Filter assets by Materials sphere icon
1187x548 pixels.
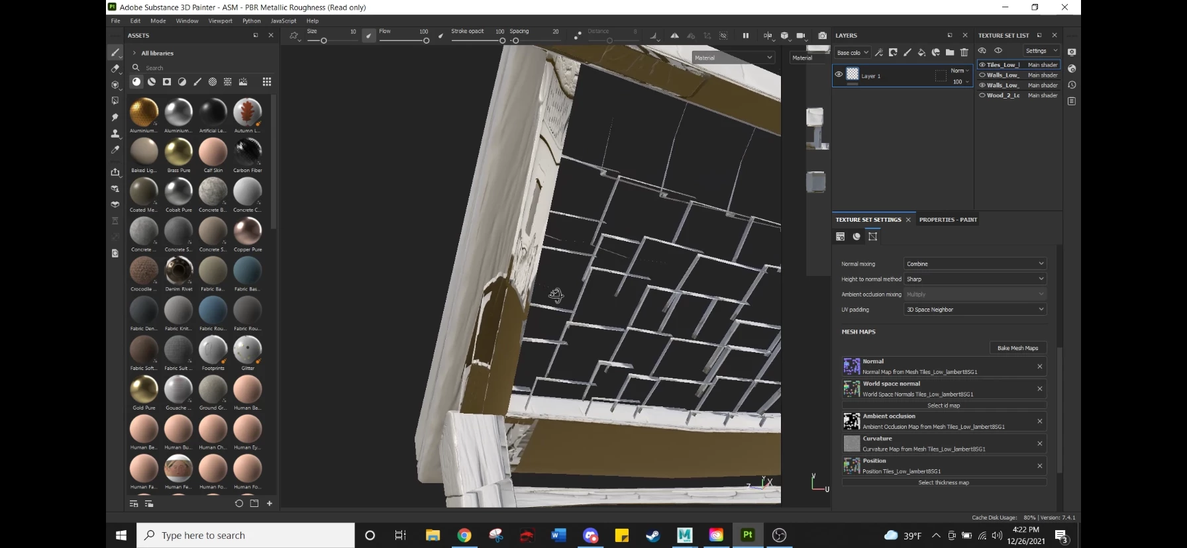pos(136,82)
